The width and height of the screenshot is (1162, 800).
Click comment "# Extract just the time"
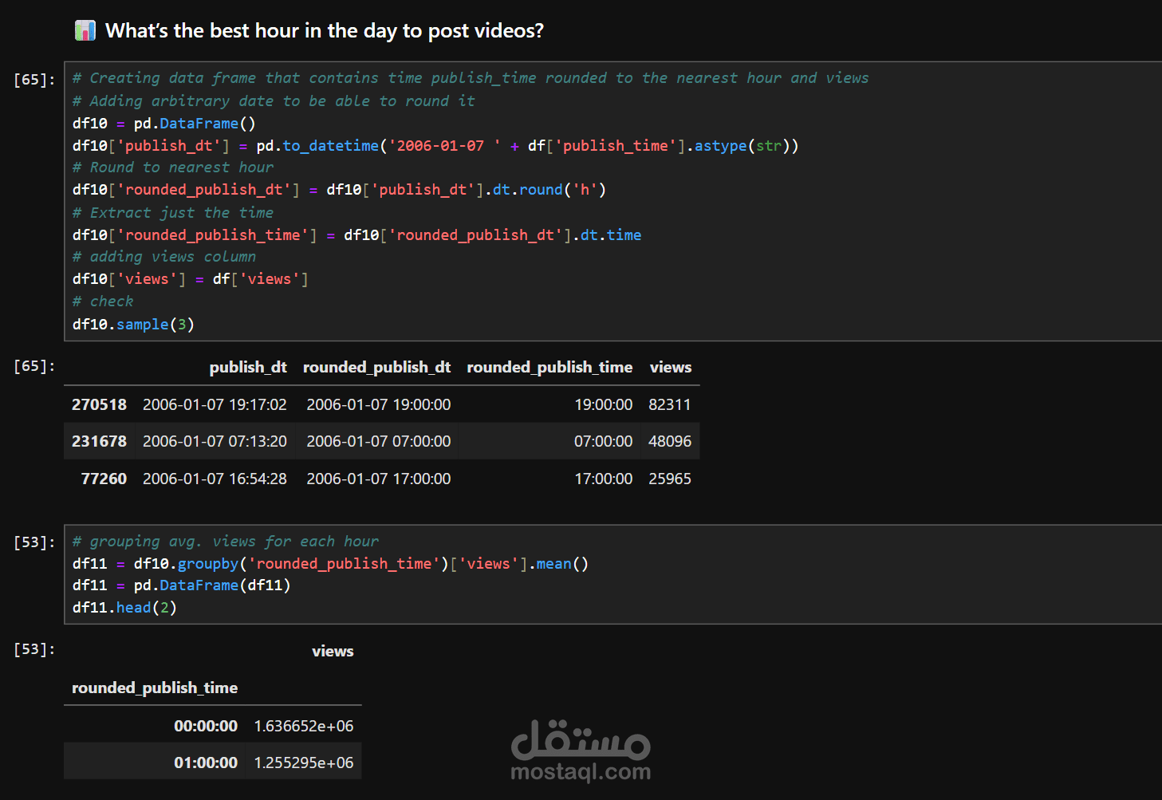[173, 213]
